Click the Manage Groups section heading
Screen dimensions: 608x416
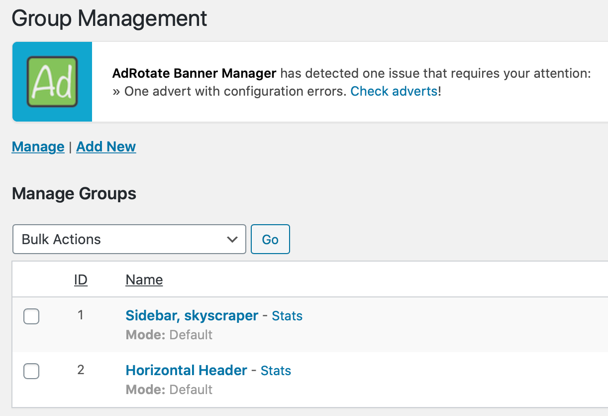[74, 193]
